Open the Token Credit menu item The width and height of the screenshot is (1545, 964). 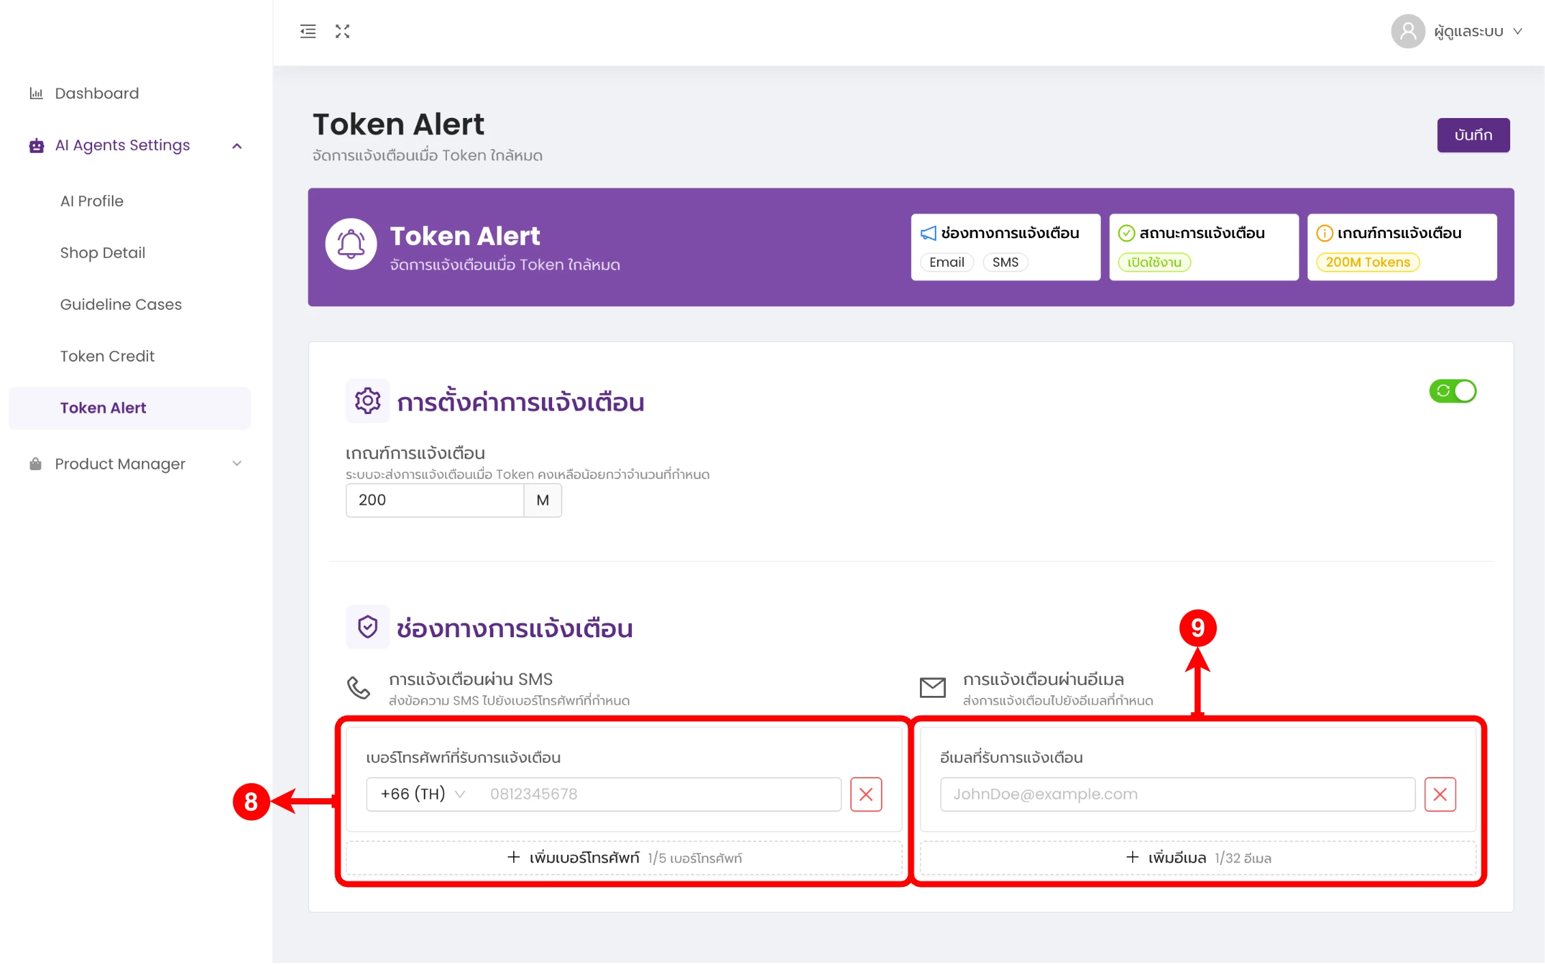107,356
